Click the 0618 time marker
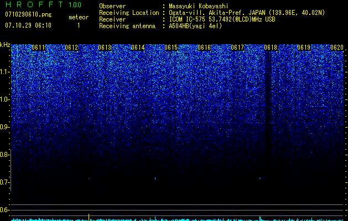The height and width of the screenshot is (221, 348). [x=271, y=48]
